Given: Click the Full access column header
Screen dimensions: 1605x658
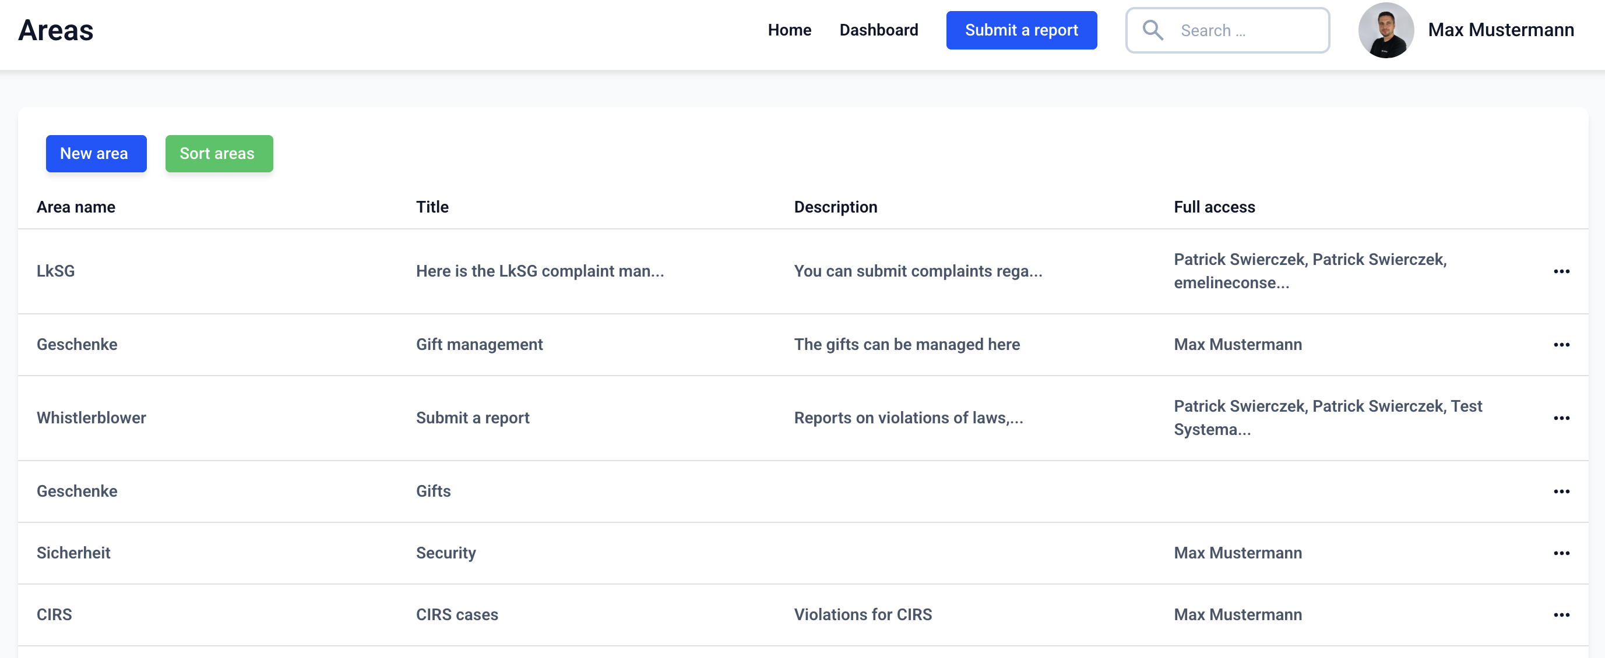Looking at the screenshot, I should tap(1214, 207).
